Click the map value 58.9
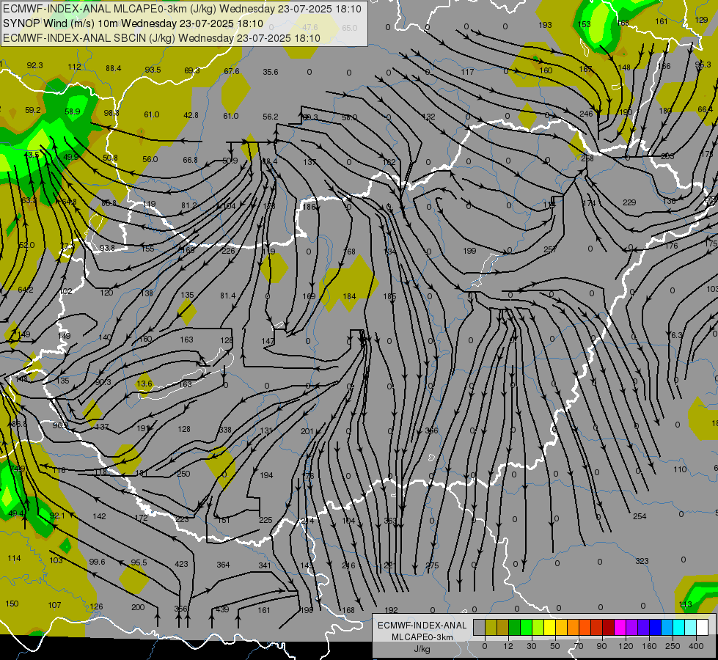The width and height of the screenshot is (718, 660). (73, 111)
